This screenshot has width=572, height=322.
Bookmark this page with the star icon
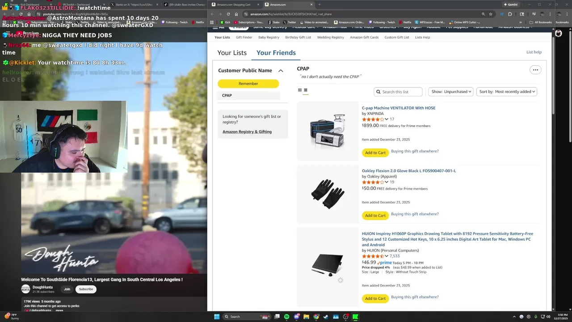(x=491, y=14)
